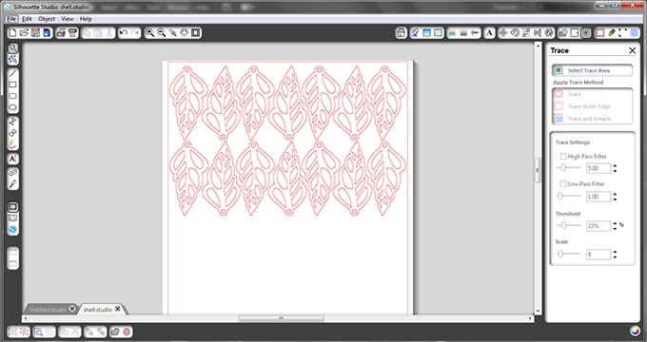Create a new document with the New icon
This screenshot has width=647, height=342.
12,32
